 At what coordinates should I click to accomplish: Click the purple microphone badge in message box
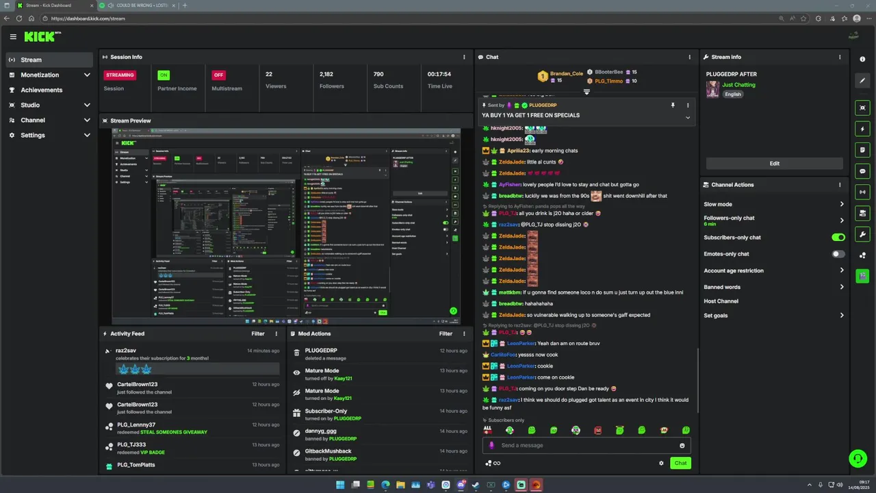[491, 445]
